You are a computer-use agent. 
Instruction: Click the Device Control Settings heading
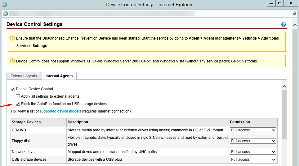click(34, 24)
